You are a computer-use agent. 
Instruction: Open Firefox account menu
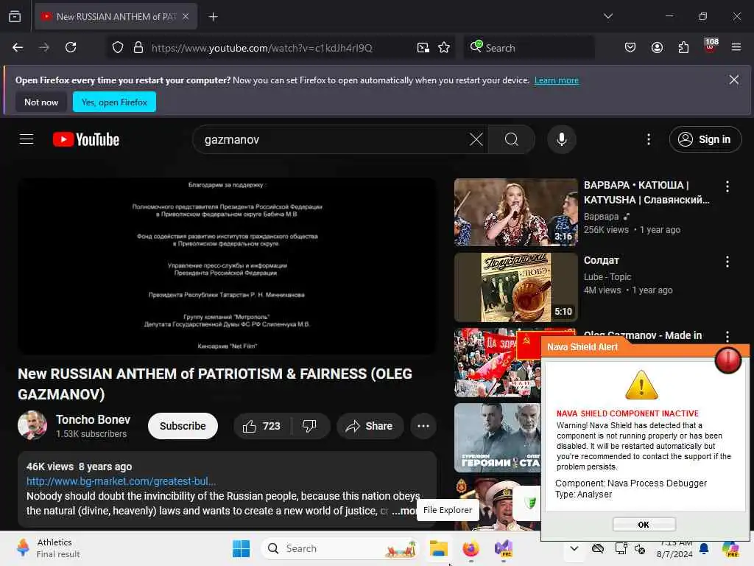[x=657, y=47]
